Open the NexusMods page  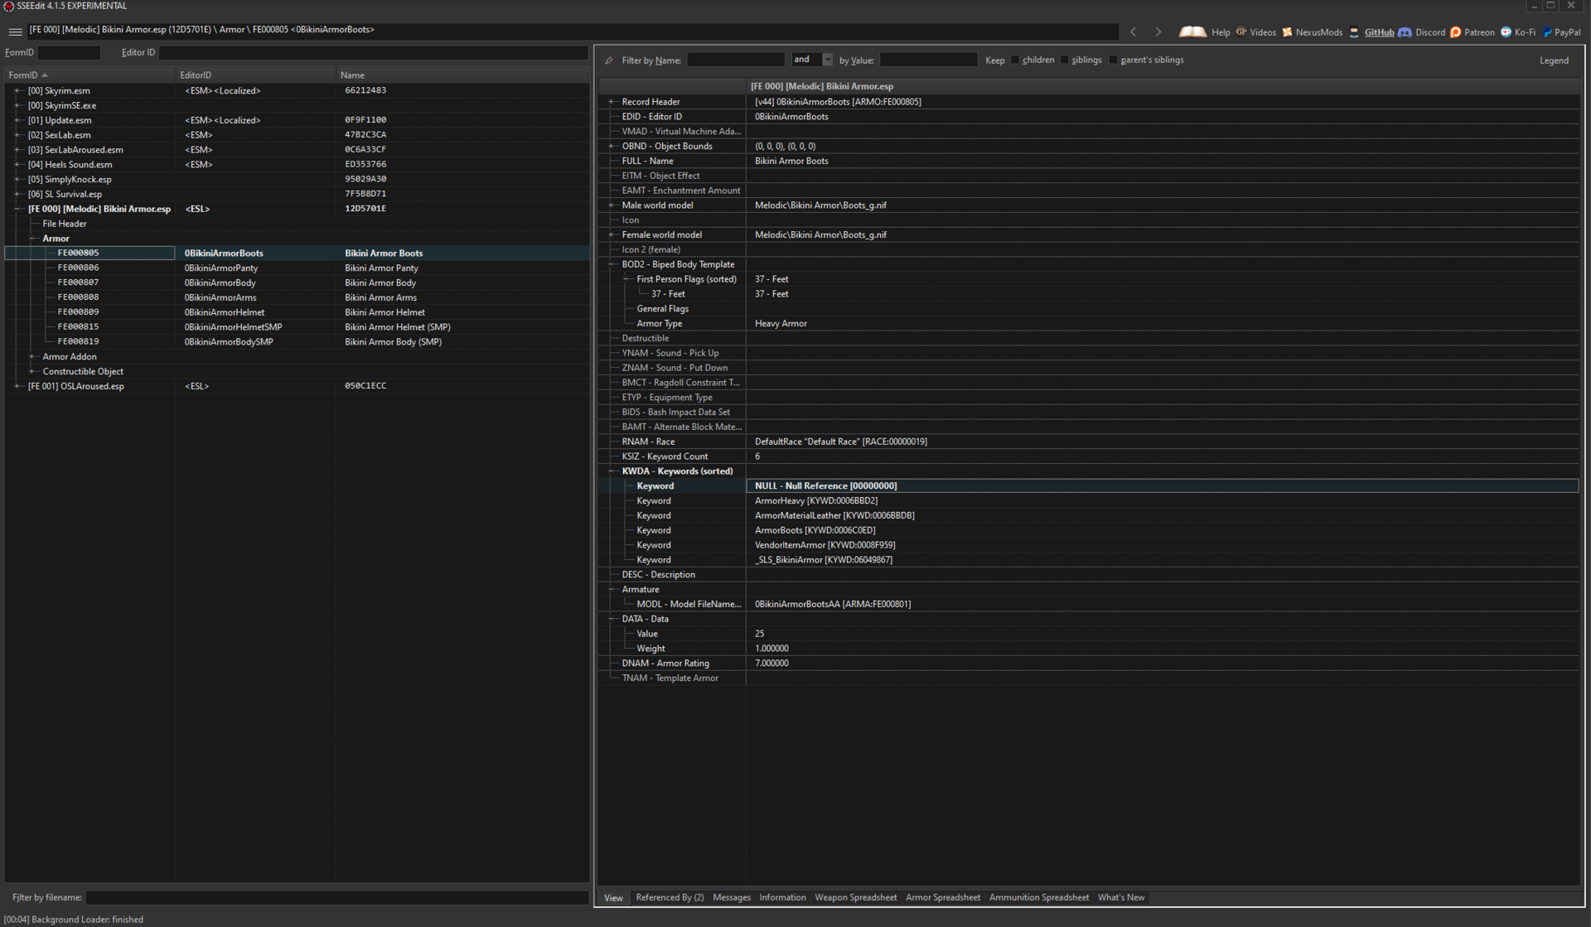pyautogui.click(x=1312, y=31)
